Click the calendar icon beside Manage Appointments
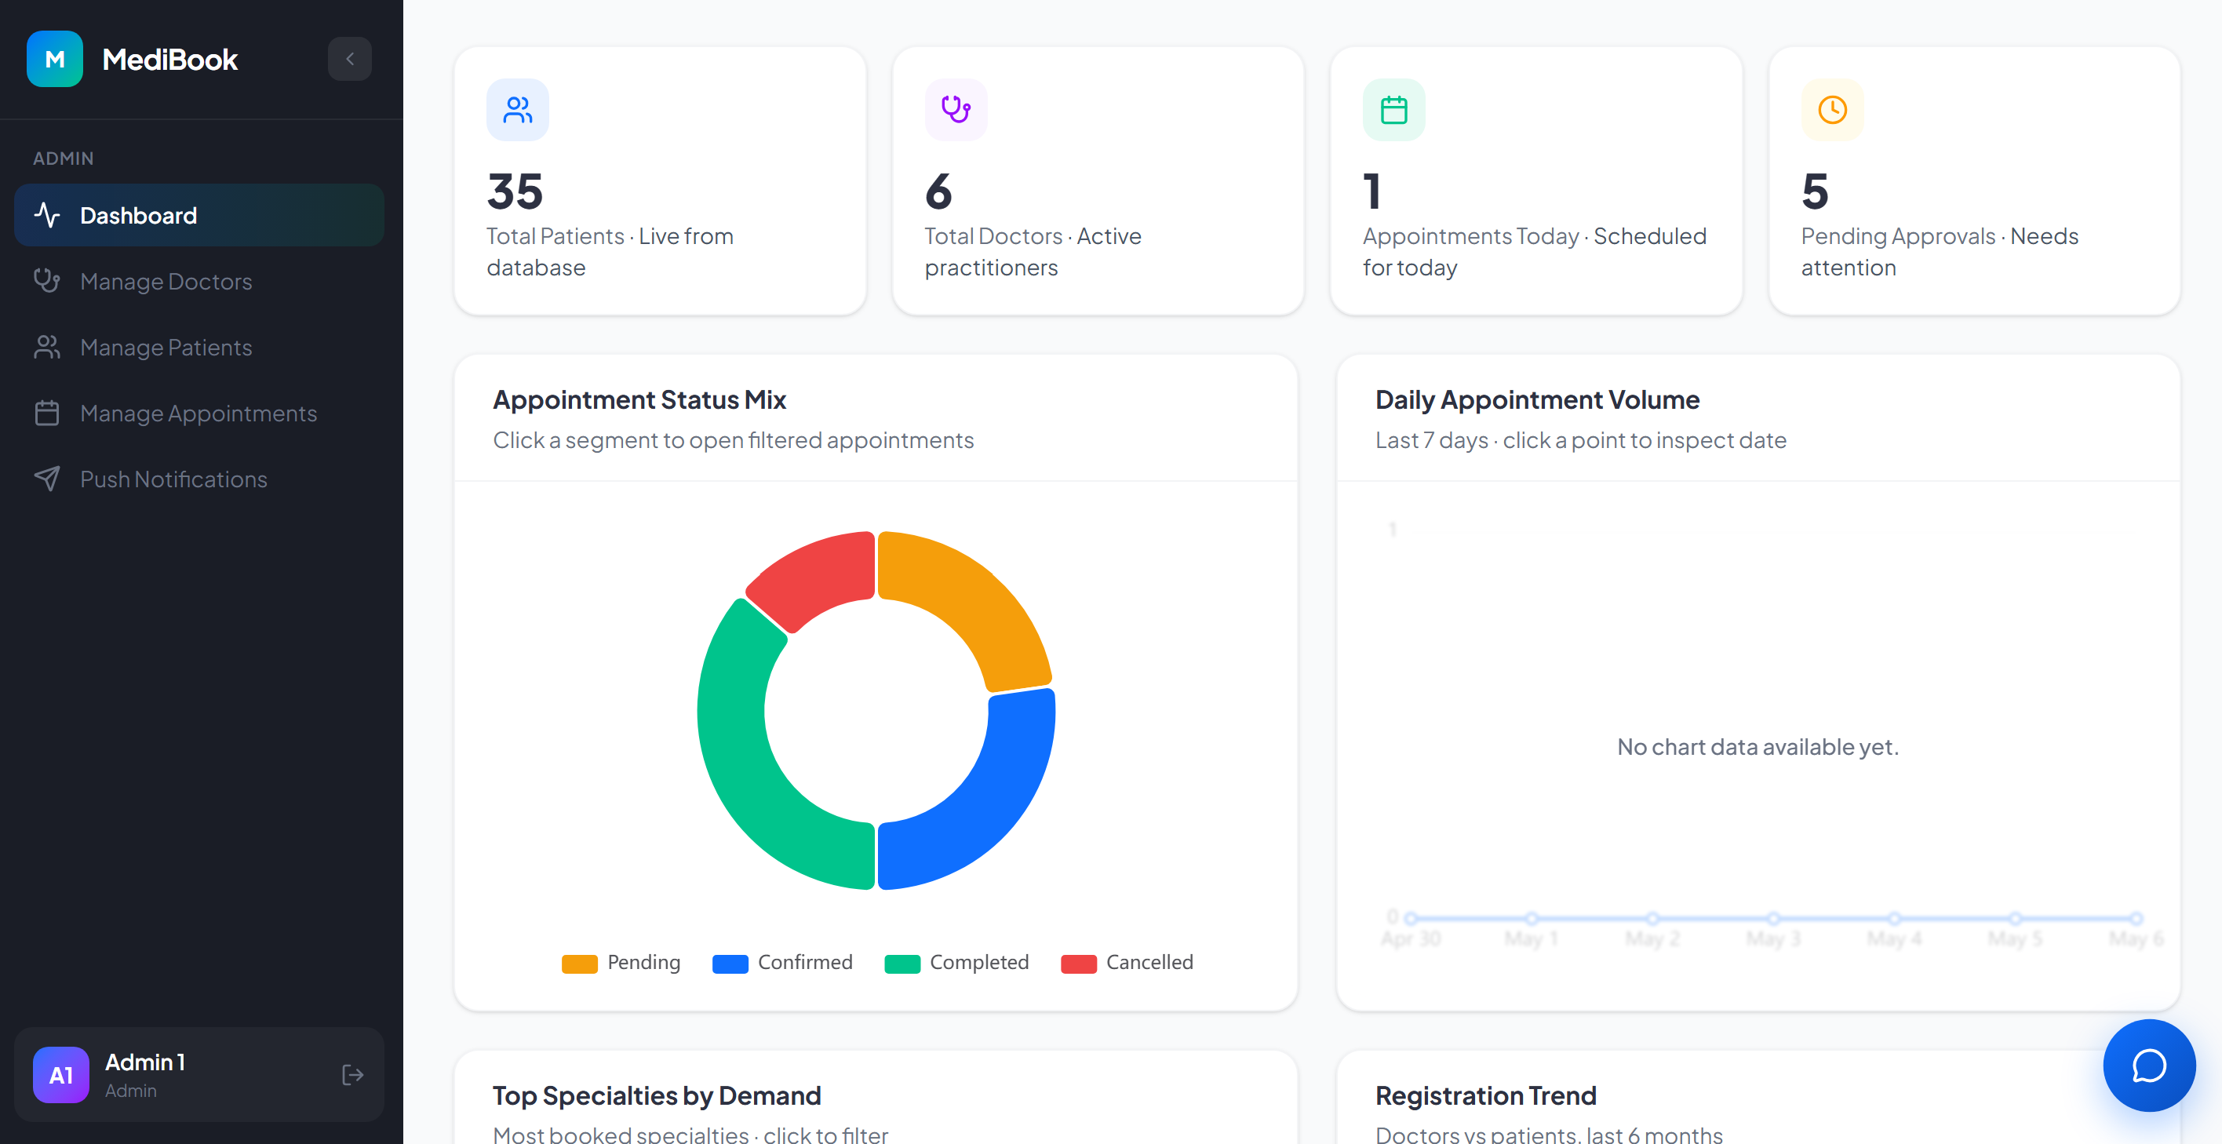The width and height of the screenshot is (2222, 1144). tap(47, 414)
